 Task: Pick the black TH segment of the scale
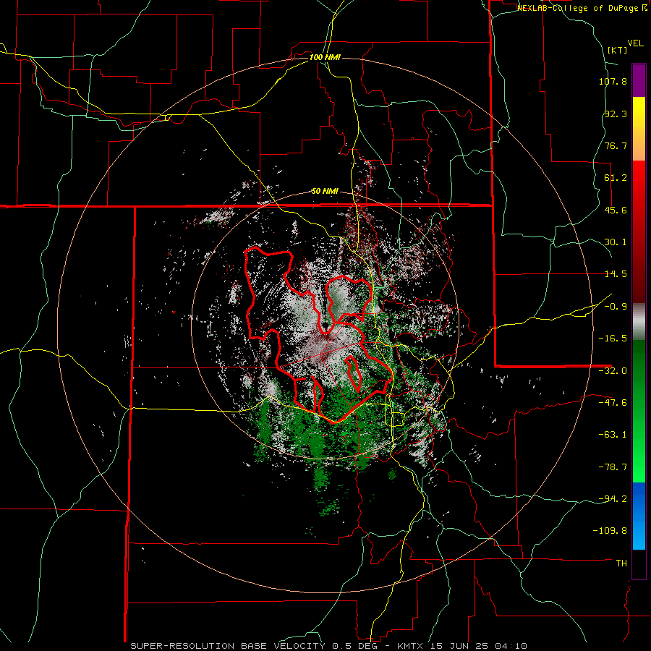point(639,564)
